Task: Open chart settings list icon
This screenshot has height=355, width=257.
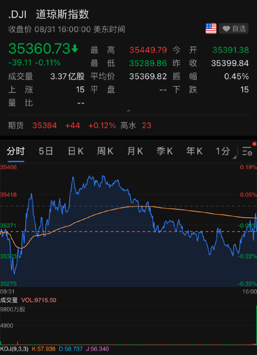Action: tap(247, 151)
